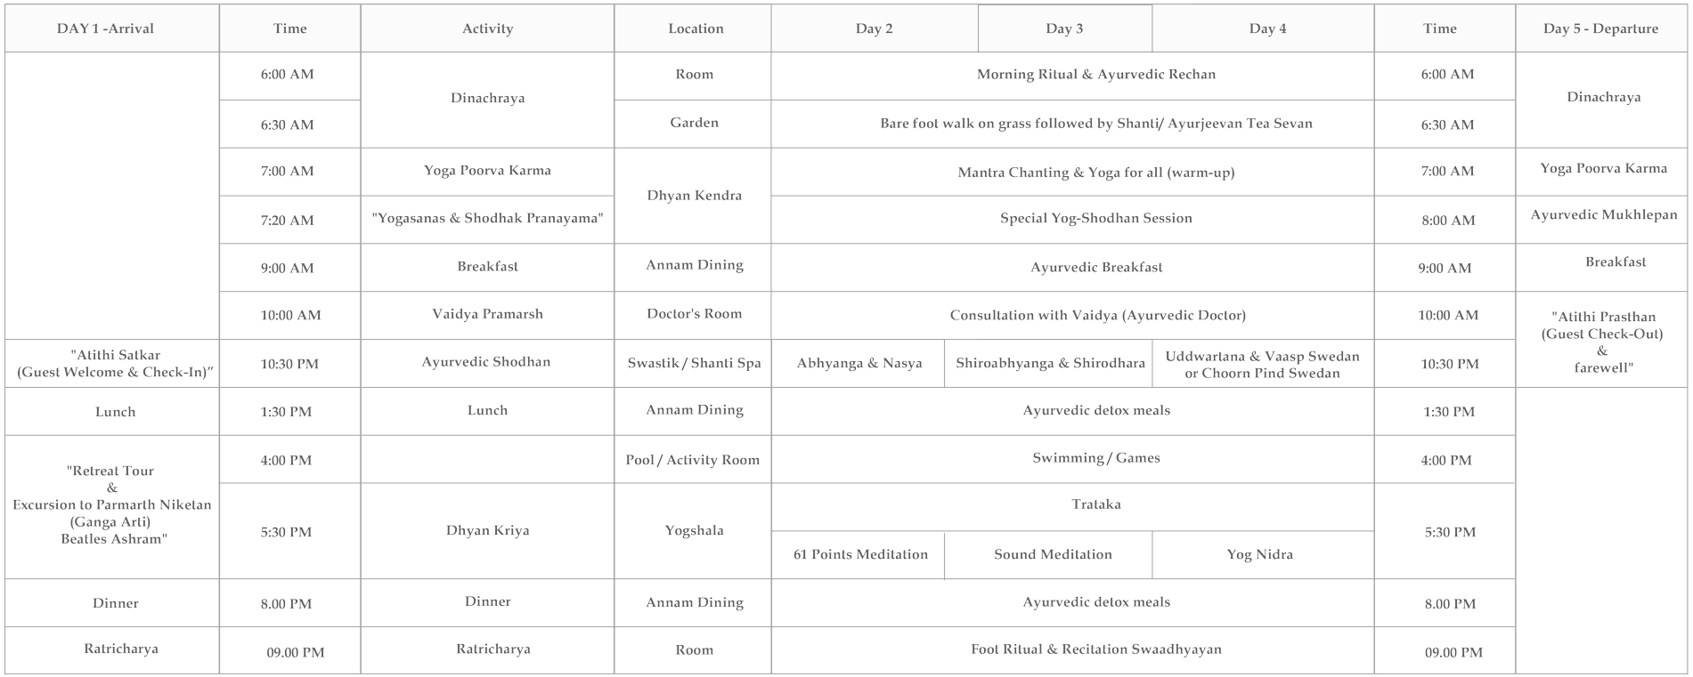1693x677 pixels.
Task: Select the Location column header
Action: pyautogui.click(x=696, y=28)
